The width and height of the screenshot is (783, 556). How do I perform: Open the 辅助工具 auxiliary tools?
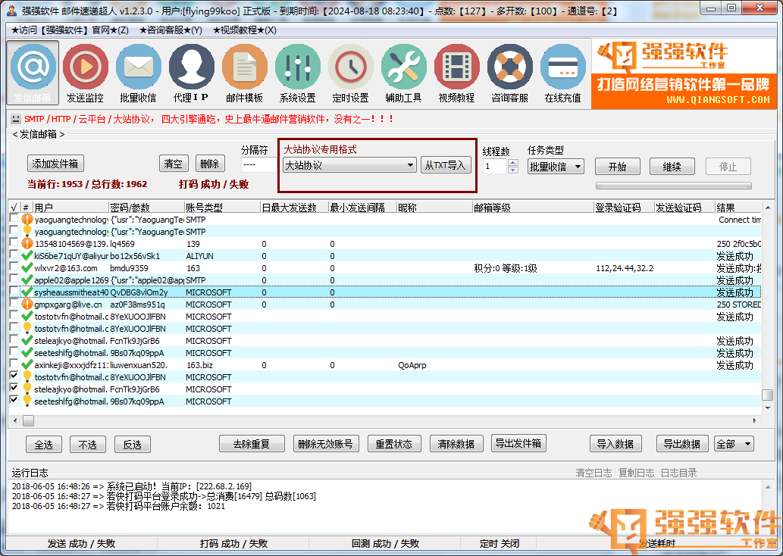[403, 73]
